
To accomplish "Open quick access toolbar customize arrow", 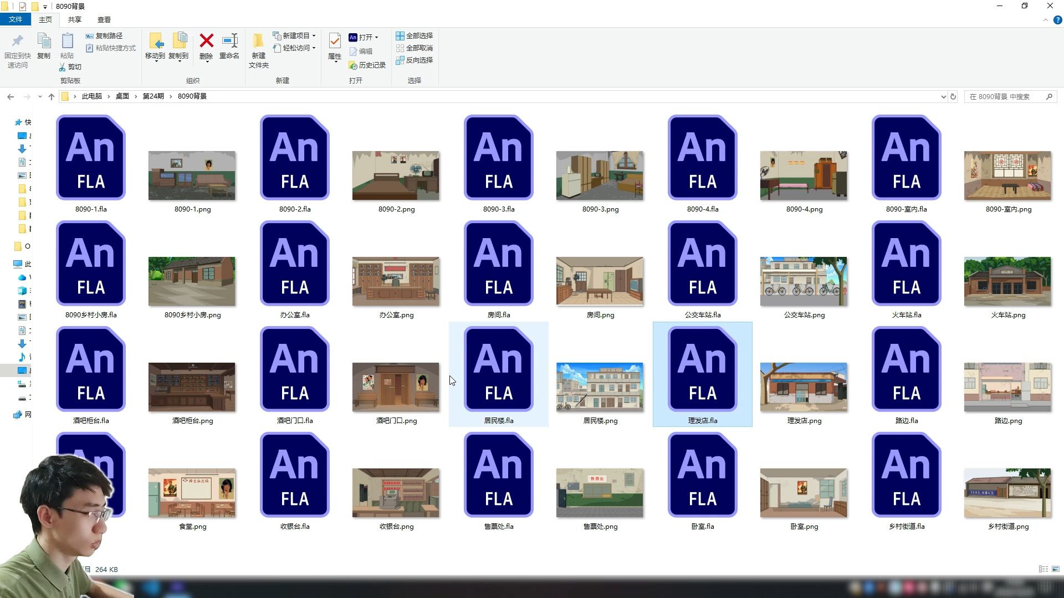I will click(45, 7).
